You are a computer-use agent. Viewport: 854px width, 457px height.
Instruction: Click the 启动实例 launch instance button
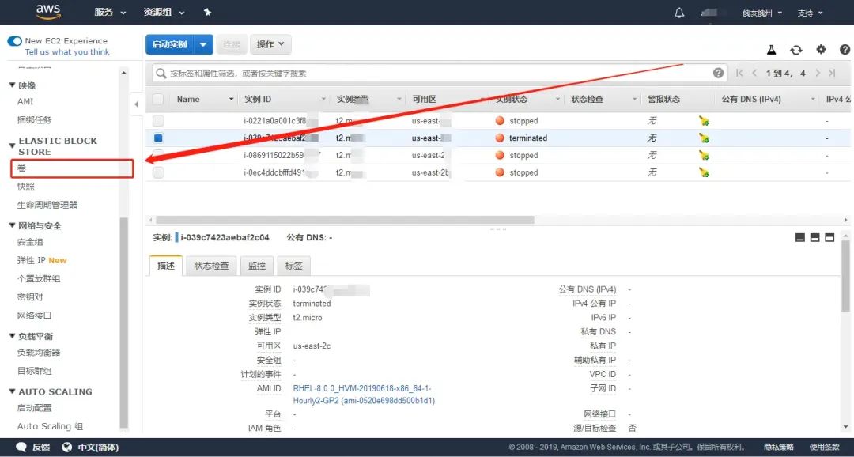(x=169, y=44)
